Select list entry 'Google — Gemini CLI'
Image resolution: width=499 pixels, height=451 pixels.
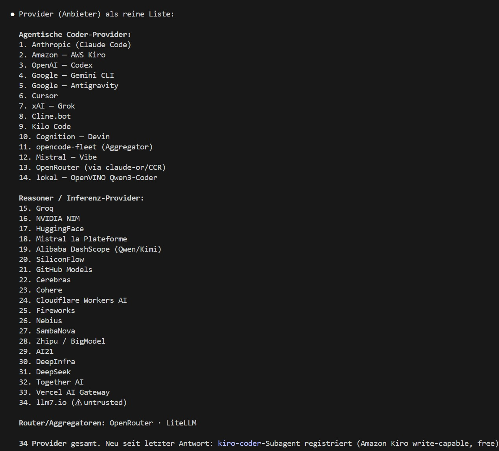(73, 75)
